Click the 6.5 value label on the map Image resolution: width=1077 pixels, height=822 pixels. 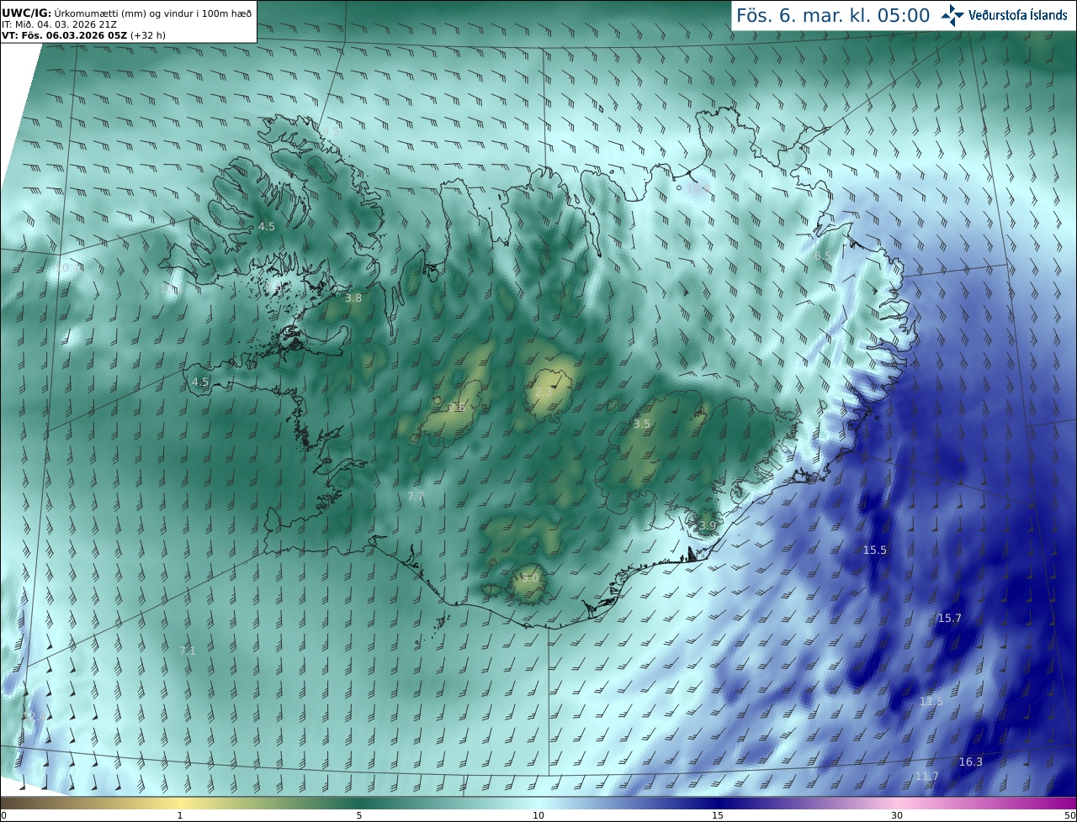[x=823, y=256]
